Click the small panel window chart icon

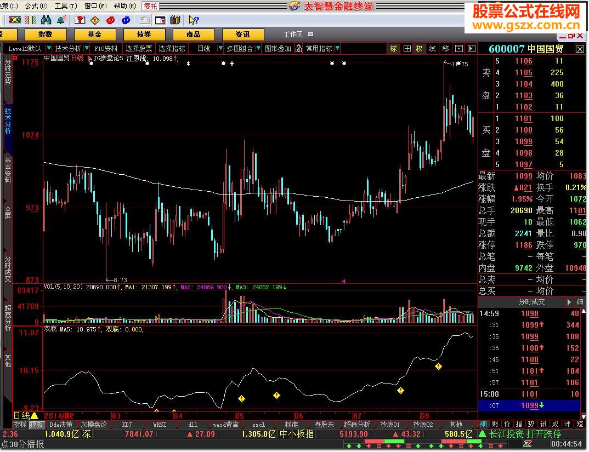[458, 48]
